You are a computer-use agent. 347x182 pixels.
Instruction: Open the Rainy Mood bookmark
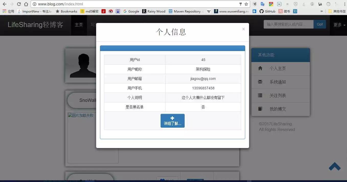(154, 11)
